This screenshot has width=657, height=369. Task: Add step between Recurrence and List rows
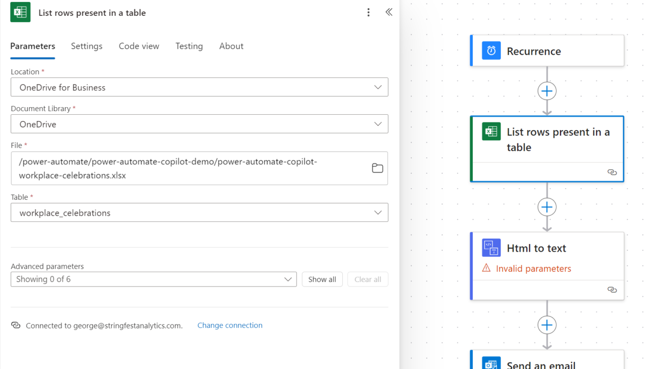pos(547,91)
